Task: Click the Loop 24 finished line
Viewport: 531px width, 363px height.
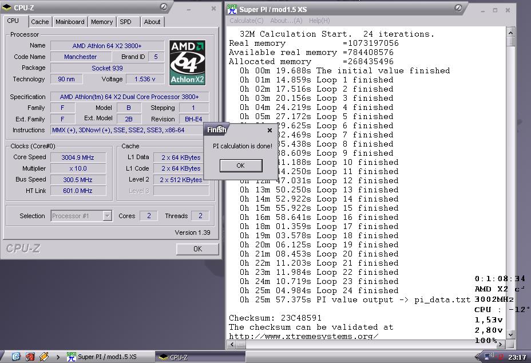Action: 319,290
